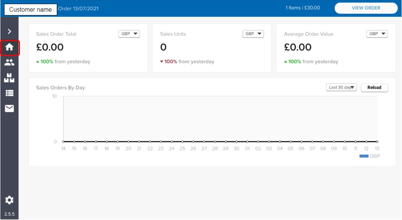Open the Customers people icon
Viewport: 402px width, 220px height.
(9, 62)
